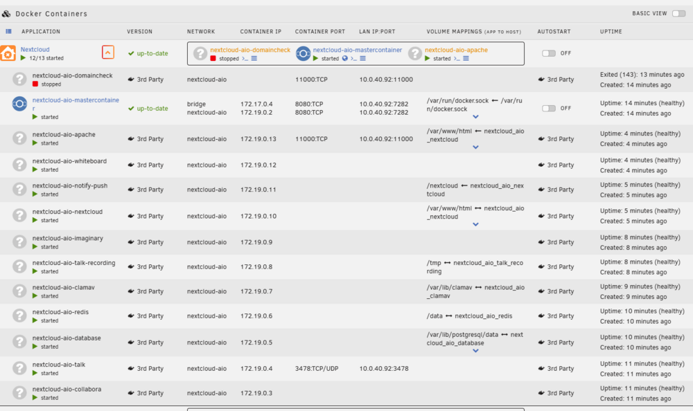This screenshot has width=693, height=411.
Task: Open logs icon for domaincheck in folder preview
Action: (254, 59)
